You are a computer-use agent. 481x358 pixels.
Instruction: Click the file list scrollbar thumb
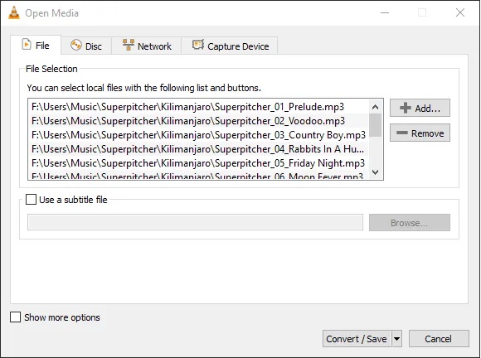[375, 125]
